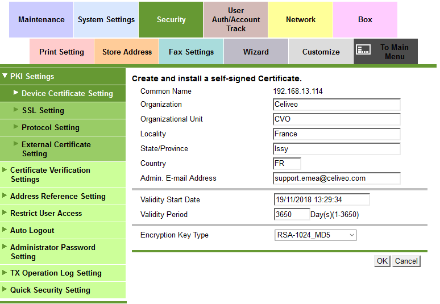Focus the Admin. E-mail Address field
This screenshot has height=304, width=440.
(x=337, y=178)
